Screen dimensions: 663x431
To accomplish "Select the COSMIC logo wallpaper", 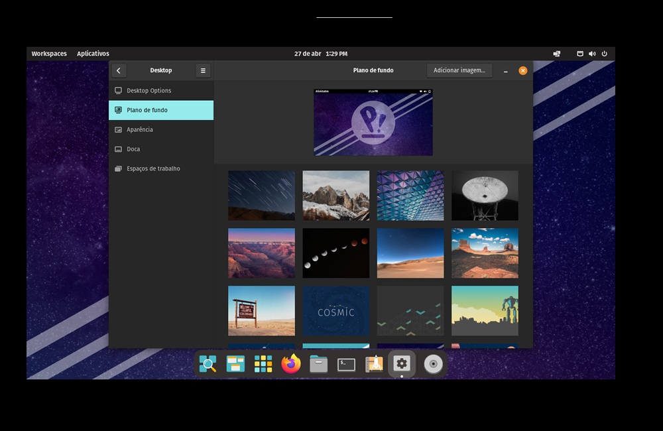I will tap(335, 311).
